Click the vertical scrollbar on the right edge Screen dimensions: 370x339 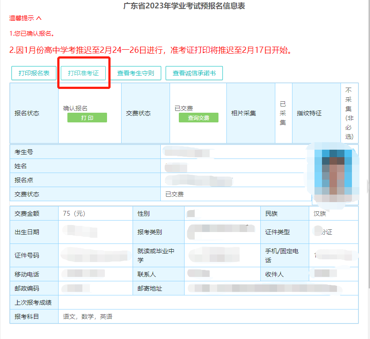coord(369,144)
